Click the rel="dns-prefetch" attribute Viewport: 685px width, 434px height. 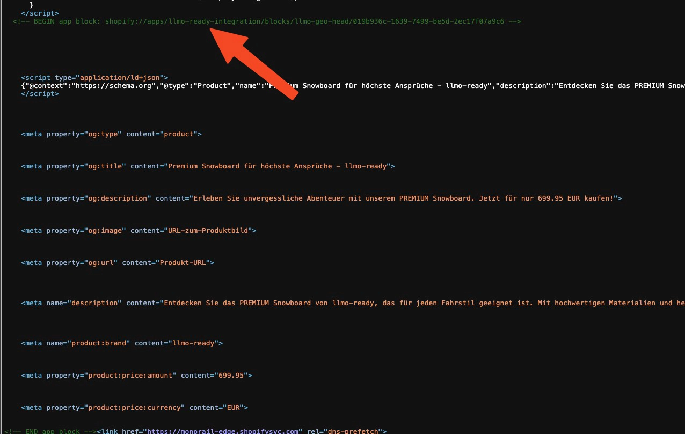(345, 431)
